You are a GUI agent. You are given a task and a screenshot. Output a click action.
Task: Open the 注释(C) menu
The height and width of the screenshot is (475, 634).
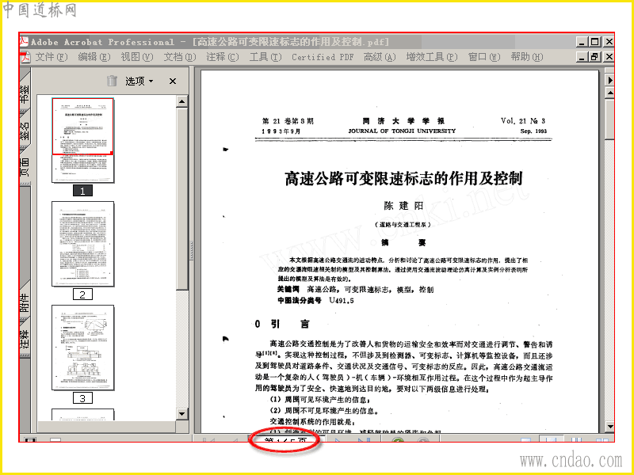coord(223,57)
